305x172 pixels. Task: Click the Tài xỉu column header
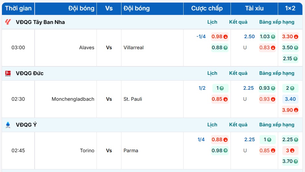point(254,8)
